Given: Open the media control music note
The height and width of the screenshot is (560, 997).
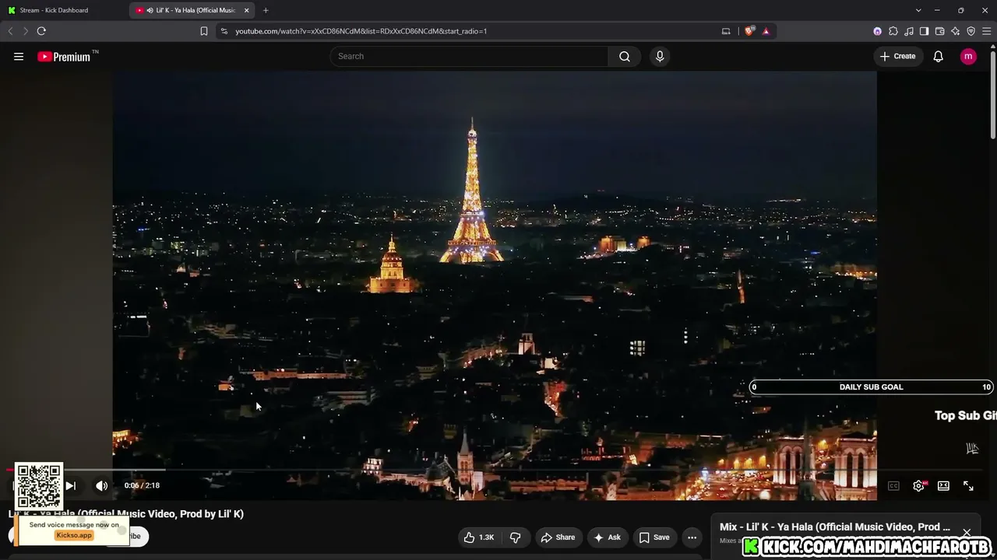Looking at the screenshot, I should (908, 31).
